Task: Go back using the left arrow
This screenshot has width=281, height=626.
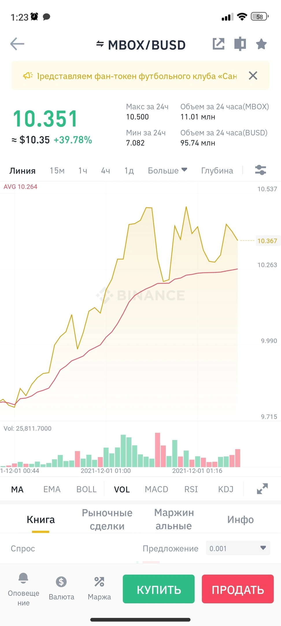Action: [17, 44]
